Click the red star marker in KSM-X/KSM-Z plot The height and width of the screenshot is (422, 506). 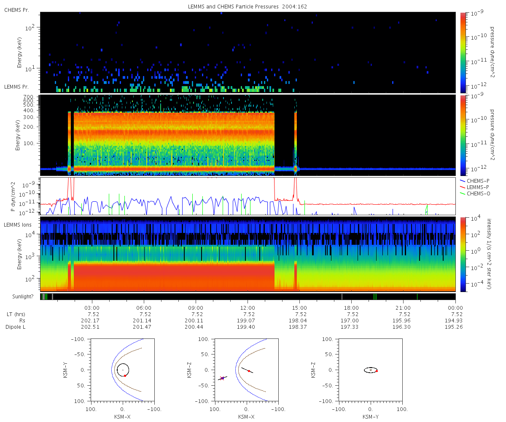[222, 378]
